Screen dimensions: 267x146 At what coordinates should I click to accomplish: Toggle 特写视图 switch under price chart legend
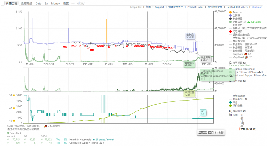[245, 63]
